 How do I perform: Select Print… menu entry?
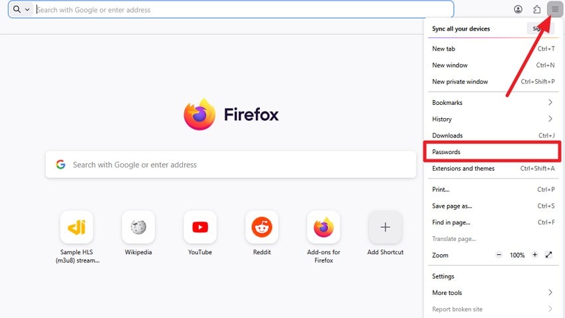click(493, 190)
